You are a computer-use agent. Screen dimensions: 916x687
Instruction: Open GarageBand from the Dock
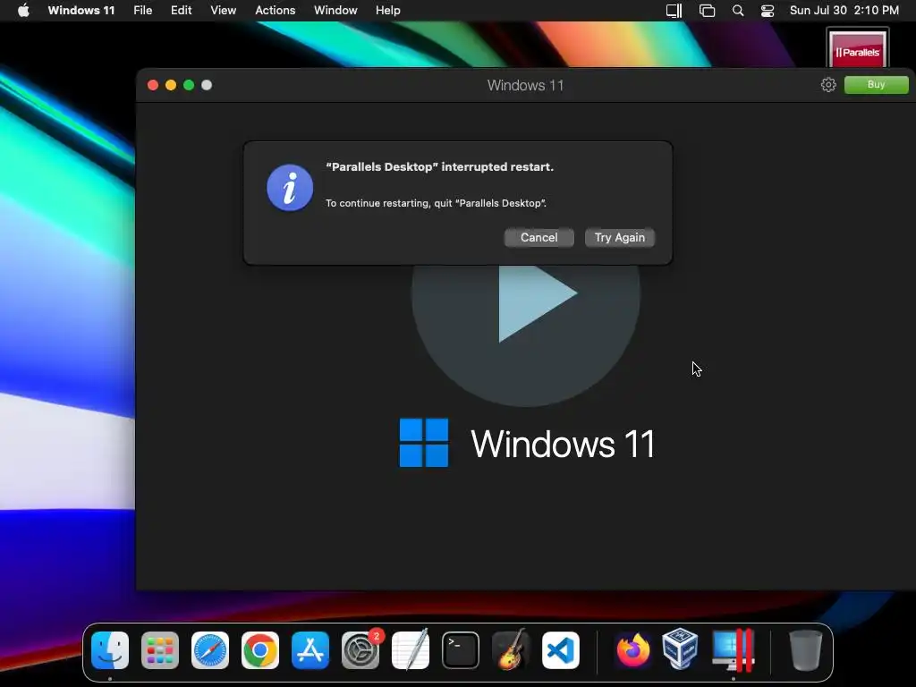[x=511, y=649]
